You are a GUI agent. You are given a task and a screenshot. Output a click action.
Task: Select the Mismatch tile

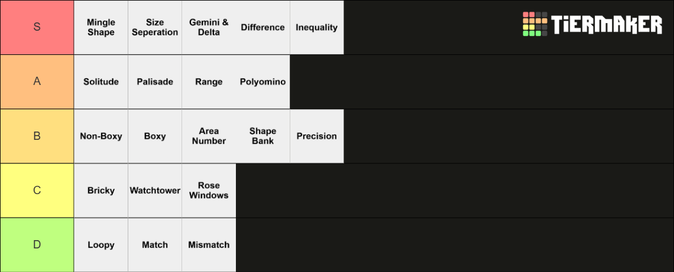tap(209, 245)
